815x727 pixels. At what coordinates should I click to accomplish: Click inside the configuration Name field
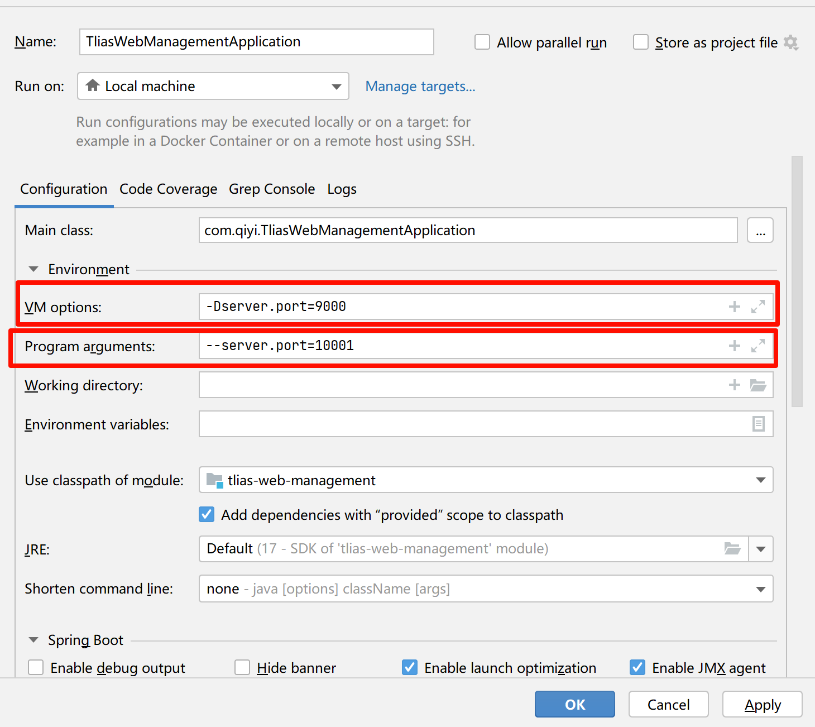click(256, 41)
